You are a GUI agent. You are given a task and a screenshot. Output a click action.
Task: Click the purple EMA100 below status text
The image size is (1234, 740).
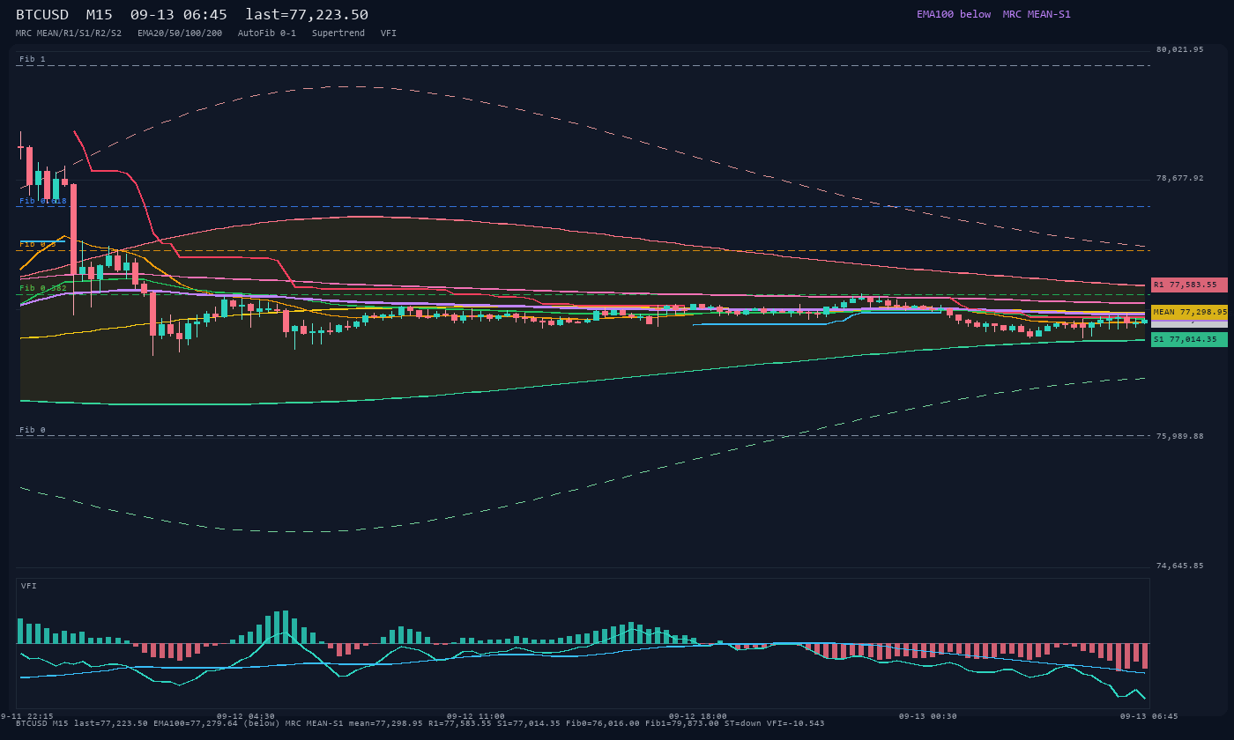(x=954, y=14)
